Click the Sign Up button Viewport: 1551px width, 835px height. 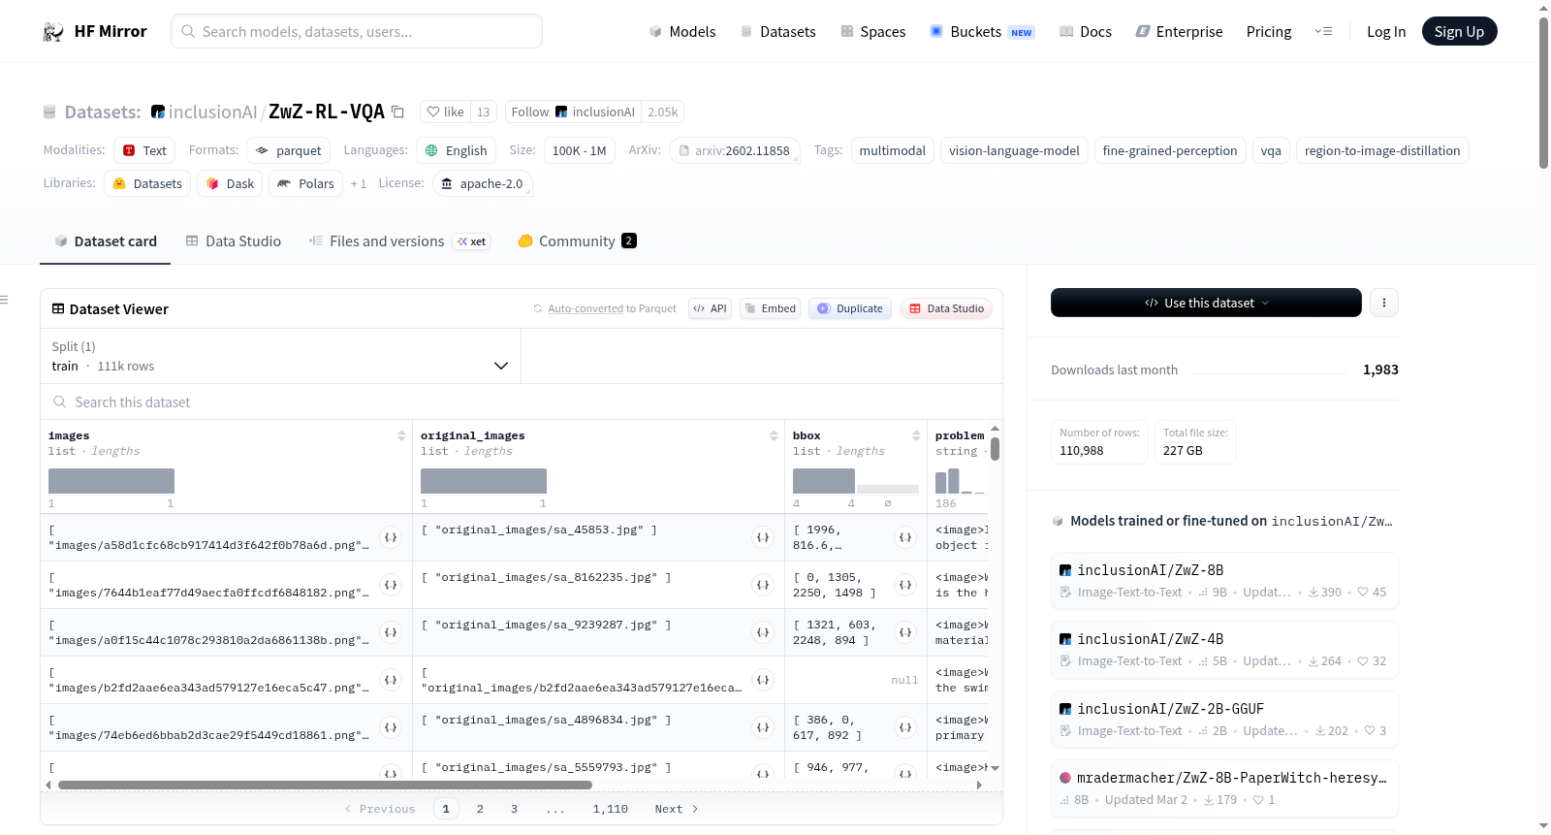click(x=1459, y=32)
